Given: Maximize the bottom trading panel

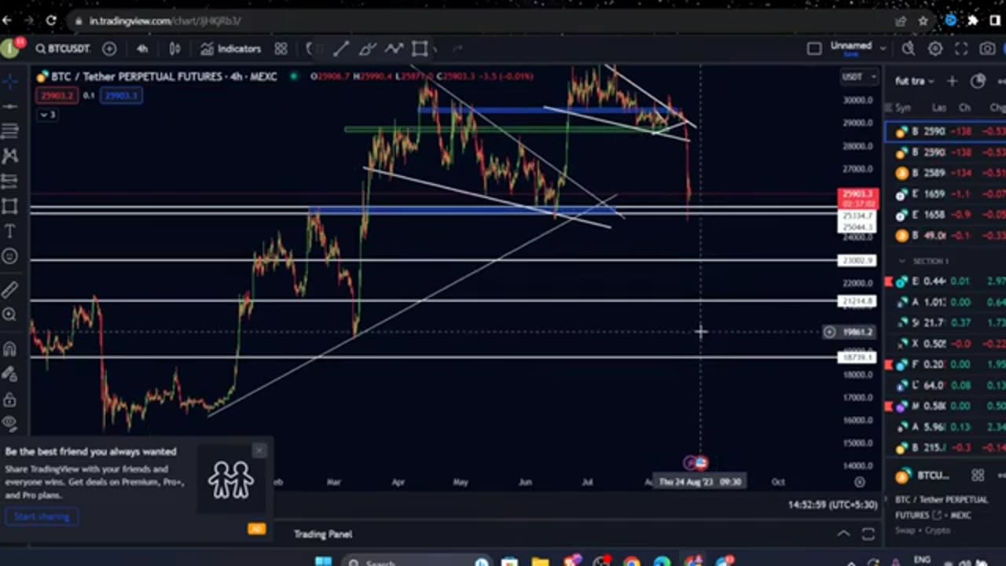Looking at the screenshot, I should point(868,534).
